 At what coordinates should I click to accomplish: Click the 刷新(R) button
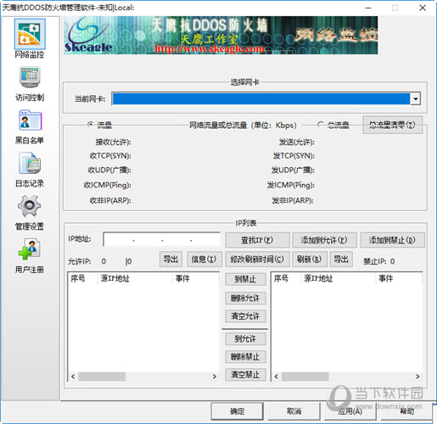(x=310, y=259)
